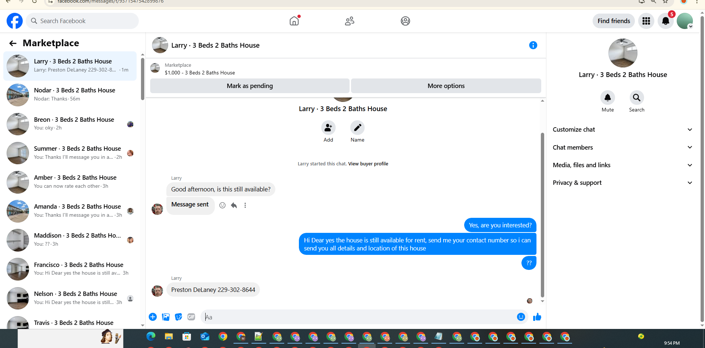Open Nodar conversation in list

click(70, 95)
